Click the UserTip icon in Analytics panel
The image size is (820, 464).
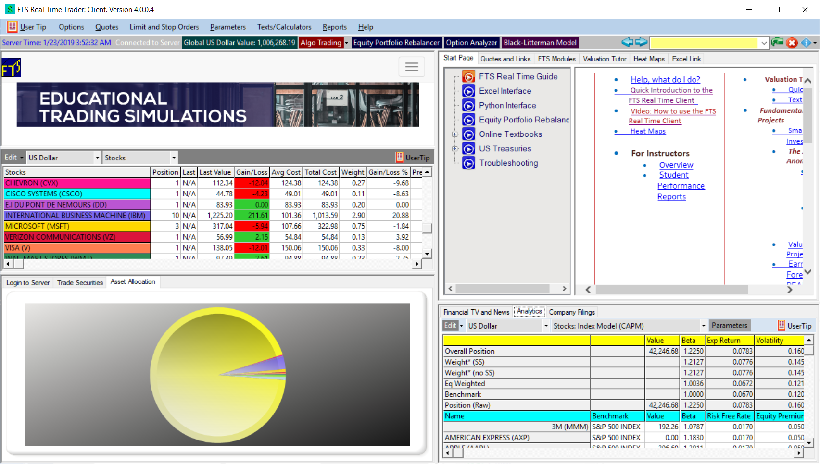point(782,326)
